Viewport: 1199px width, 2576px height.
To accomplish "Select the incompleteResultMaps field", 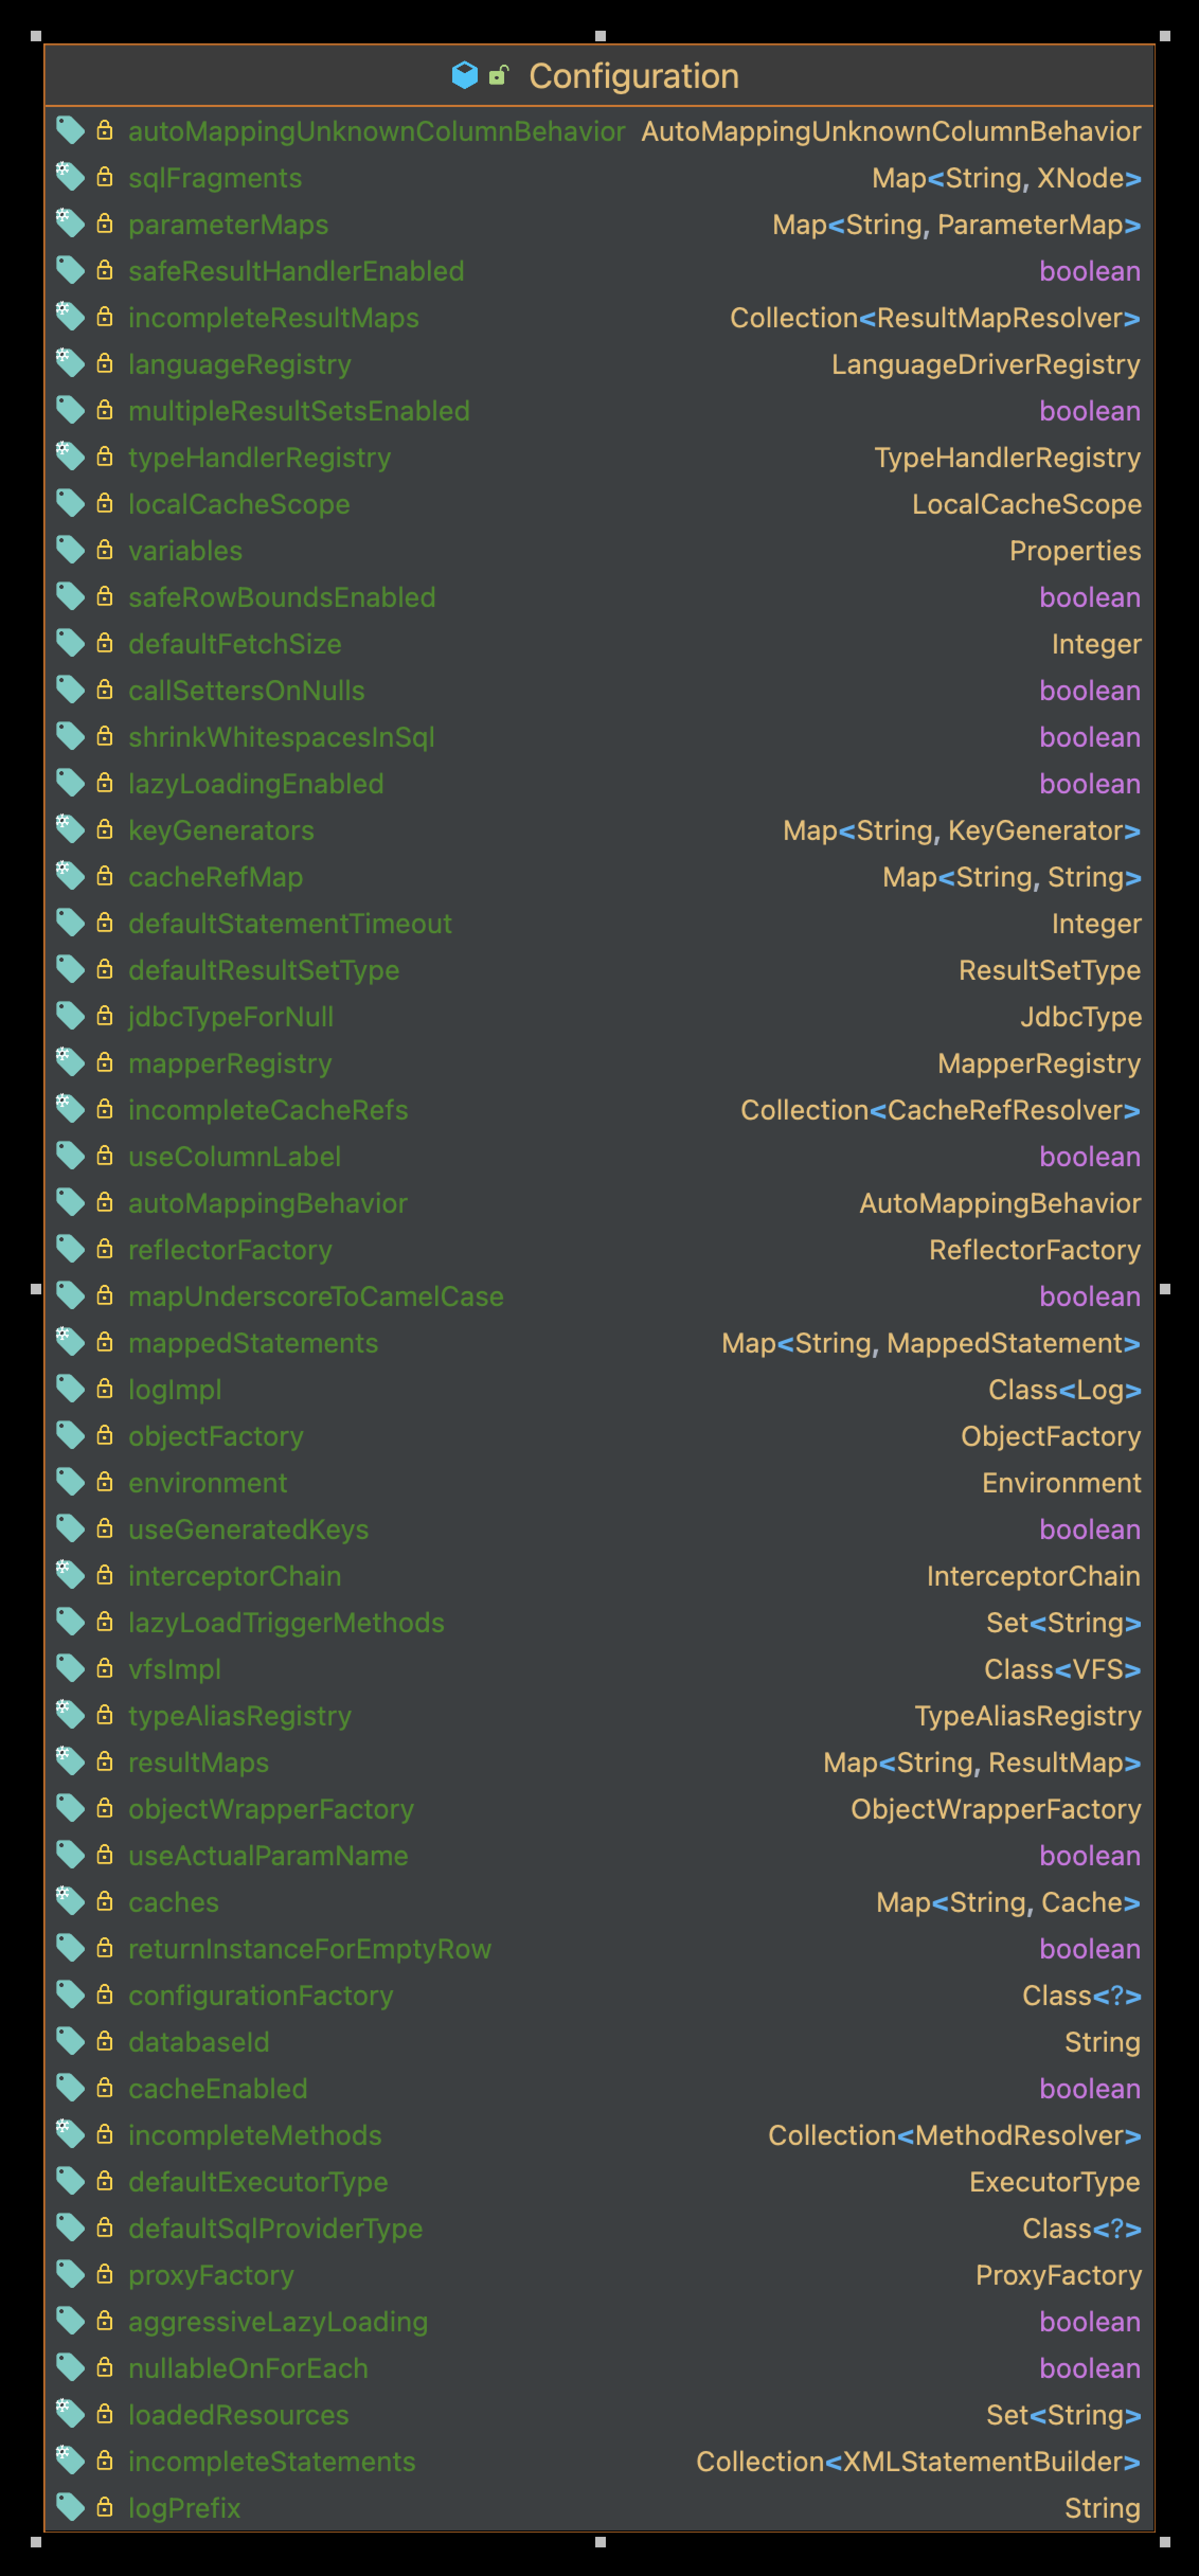I will click(x=273, y=318).
